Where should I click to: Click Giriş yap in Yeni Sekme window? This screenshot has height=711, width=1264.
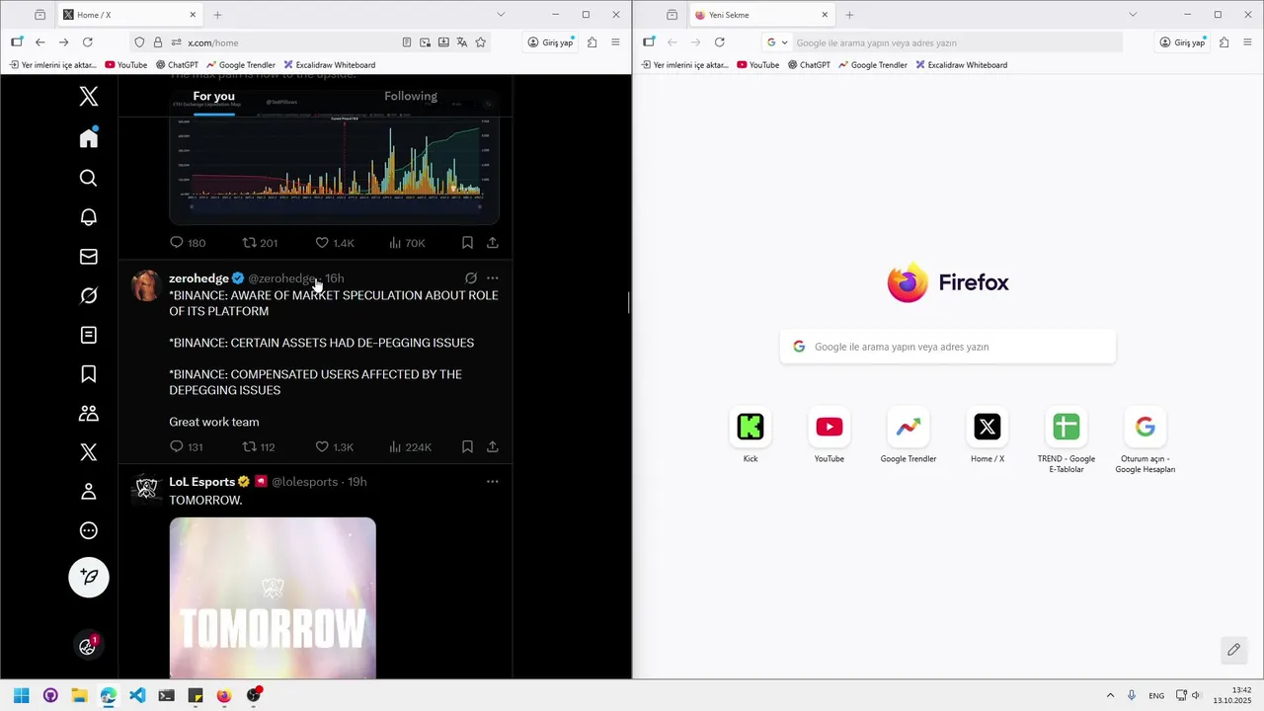pyautogui.click(x=1183, y=42)
